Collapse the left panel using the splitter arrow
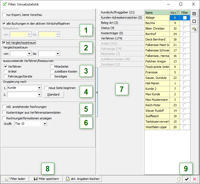200x184 pixels. click(x=97, y=93)
